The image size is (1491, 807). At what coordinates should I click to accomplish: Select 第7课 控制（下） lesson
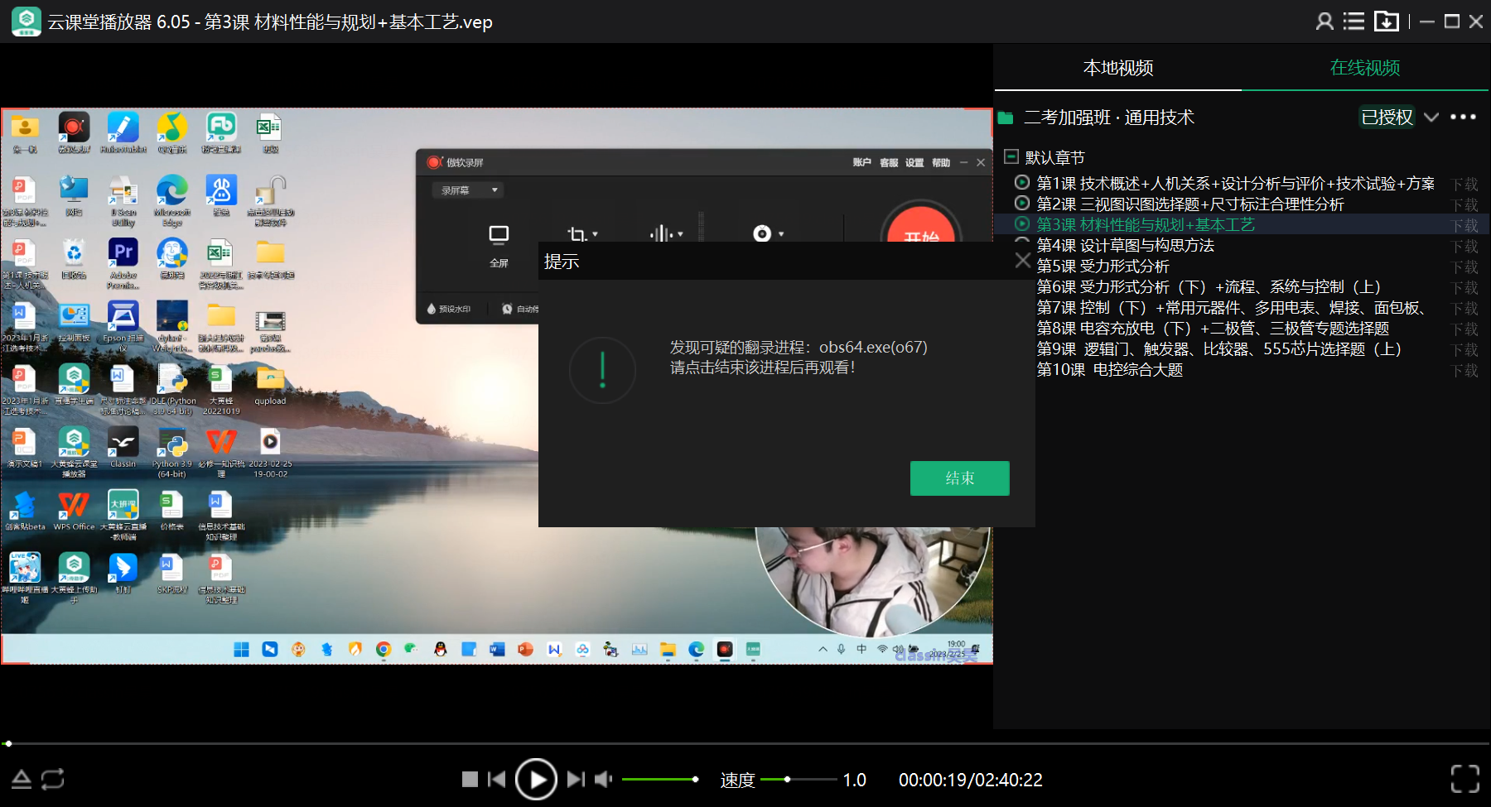(x=1232, y=307)
